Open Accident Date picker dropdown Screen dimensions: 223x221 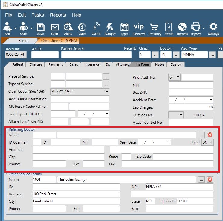pos(211,100)
